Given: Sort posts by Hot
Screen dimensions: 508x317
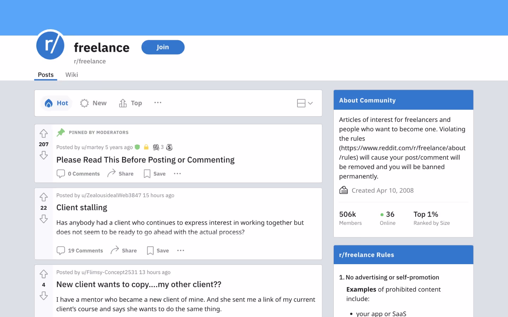Looking at the screenshot, I should click(56, 103).
